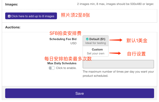
Task: Click the Auctions: section heading
Action: click(13, 27)
